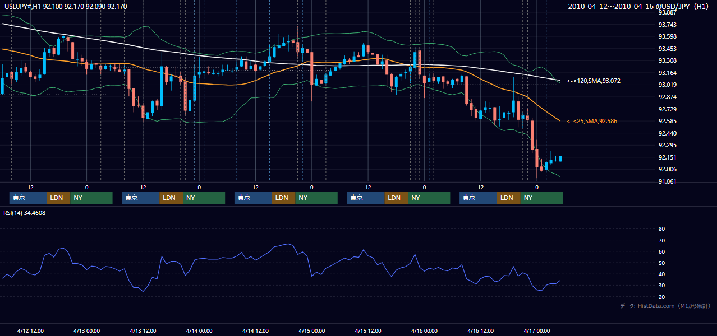The width and height of the screenshot is (717, 336).
Task: Select the NY session block for 4/15
Action: point(429,198)
